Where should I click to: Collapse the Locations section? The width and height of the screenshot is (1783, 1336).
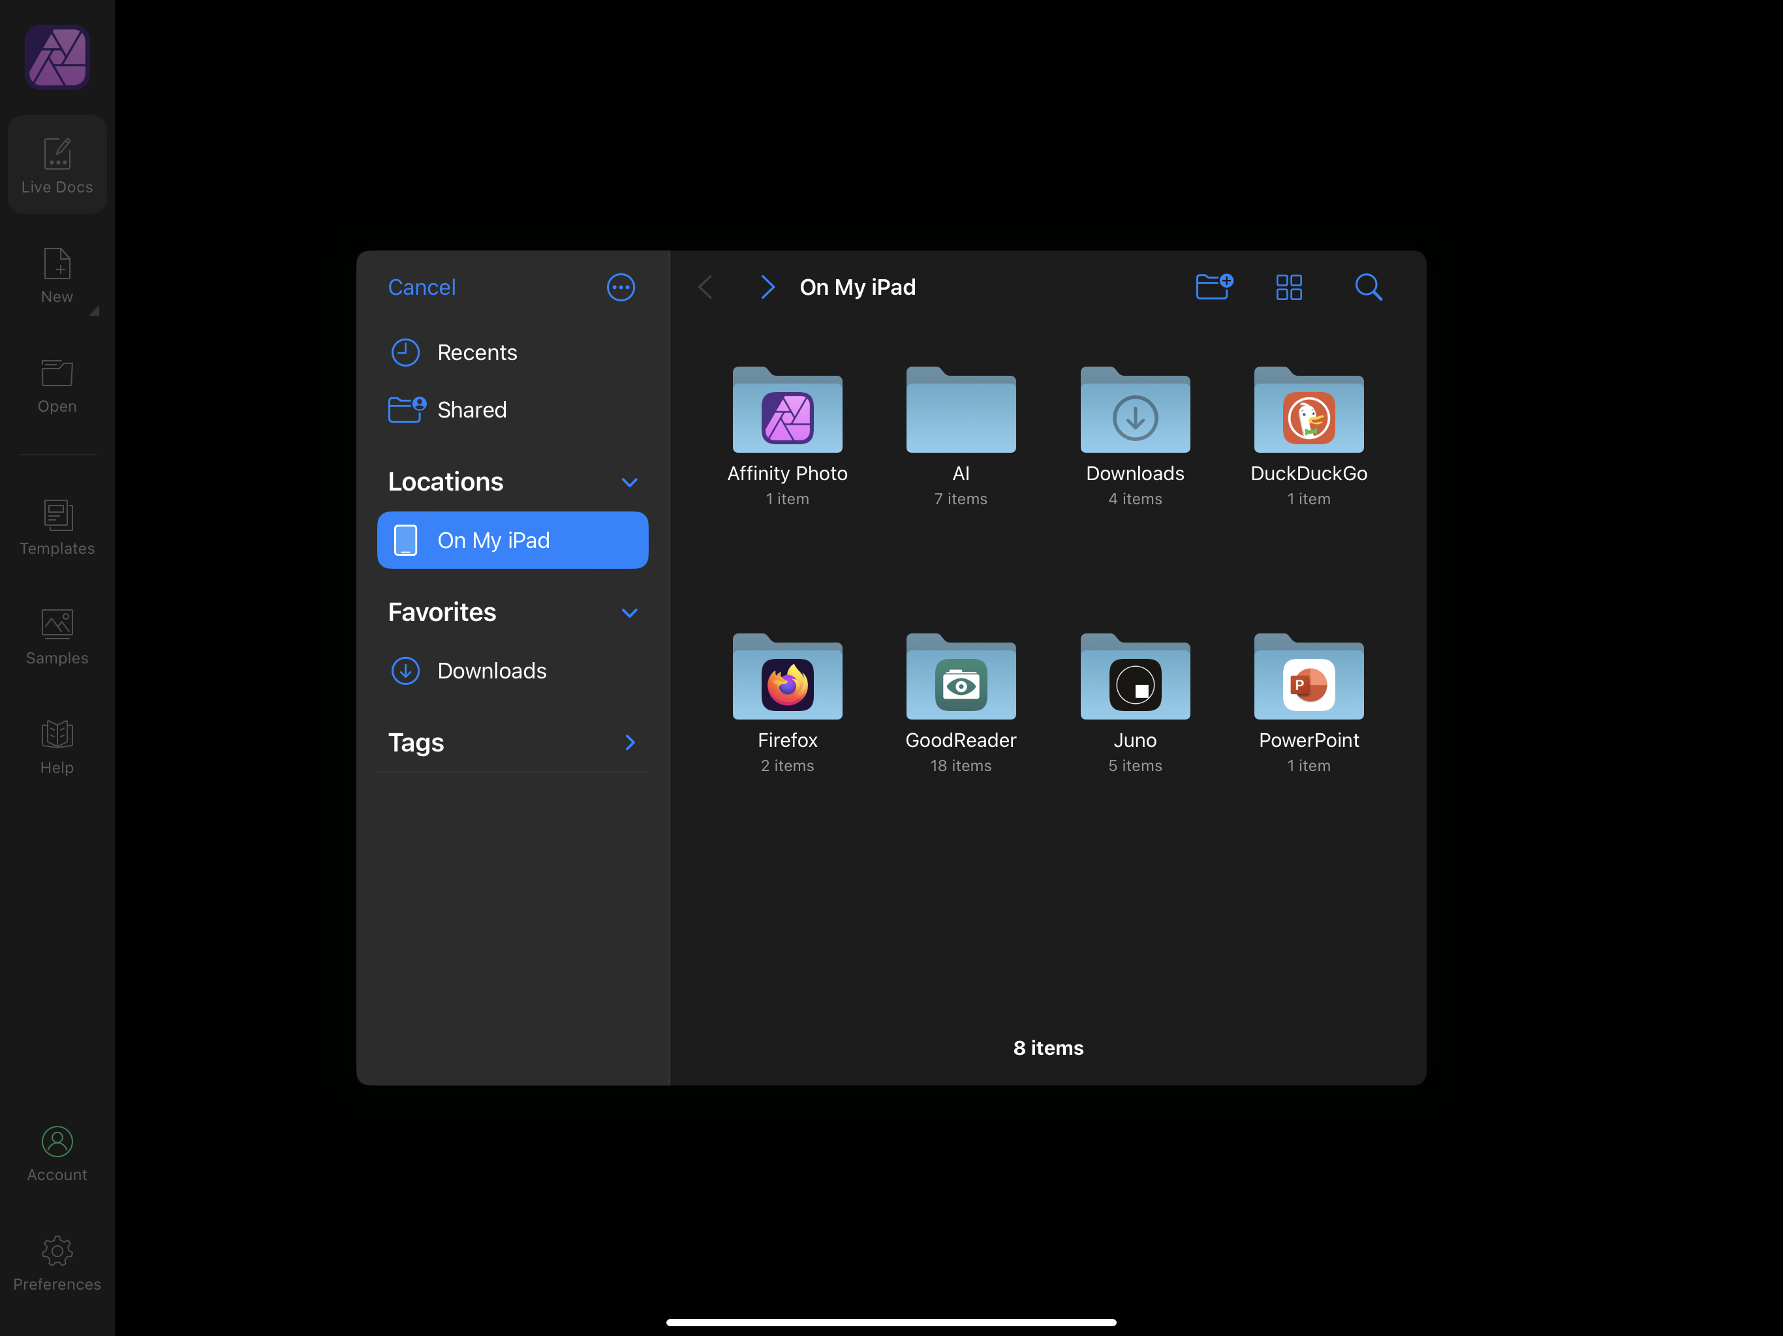pos(630,482)
